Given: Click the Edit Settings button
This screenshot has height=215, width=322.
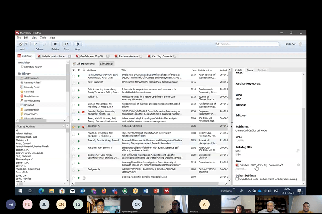Looking at the screenshot, I should coord(106,64).
